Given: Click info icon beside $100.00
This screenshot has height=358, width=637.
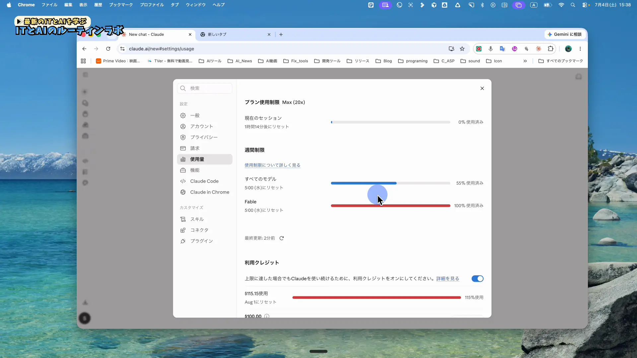Looking at the screenshot, I should coord(267,316).
